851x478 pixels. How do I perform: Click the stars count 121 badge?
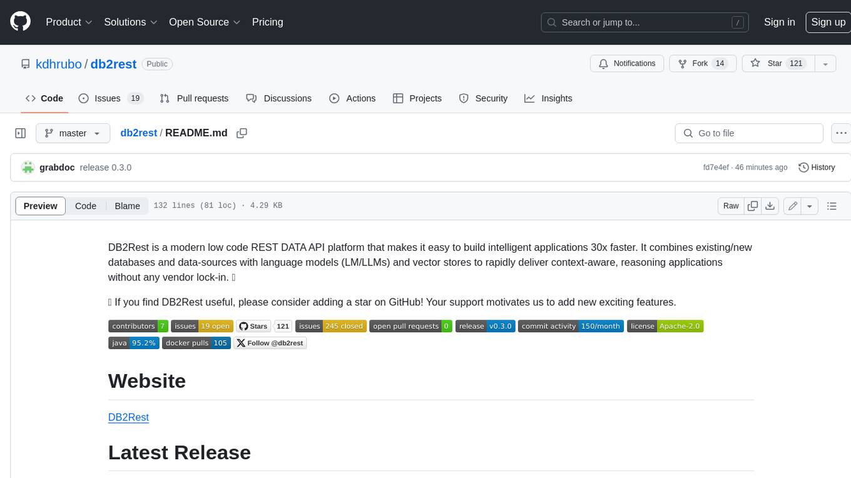click(283, 326)
